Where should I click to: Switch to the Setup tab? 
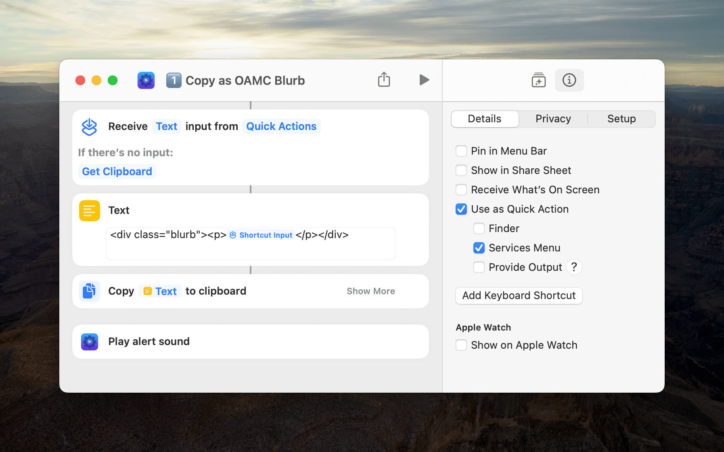click(x=621, y=119)
